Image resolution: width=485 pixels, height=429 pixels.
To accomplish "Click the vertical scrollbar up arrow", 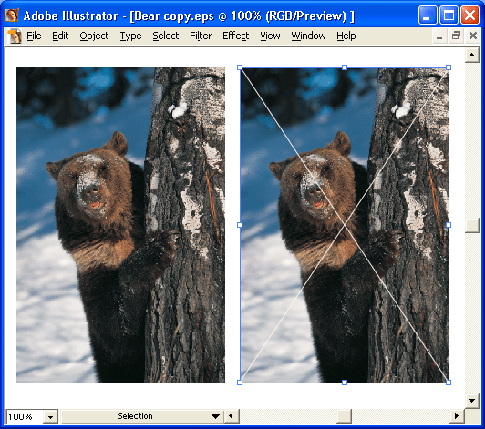I will click(x=471, y=56).
